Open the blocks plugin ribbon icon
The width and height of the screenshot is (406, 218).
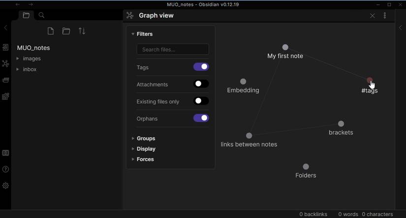pyautogui.click(x=5, y=96)
